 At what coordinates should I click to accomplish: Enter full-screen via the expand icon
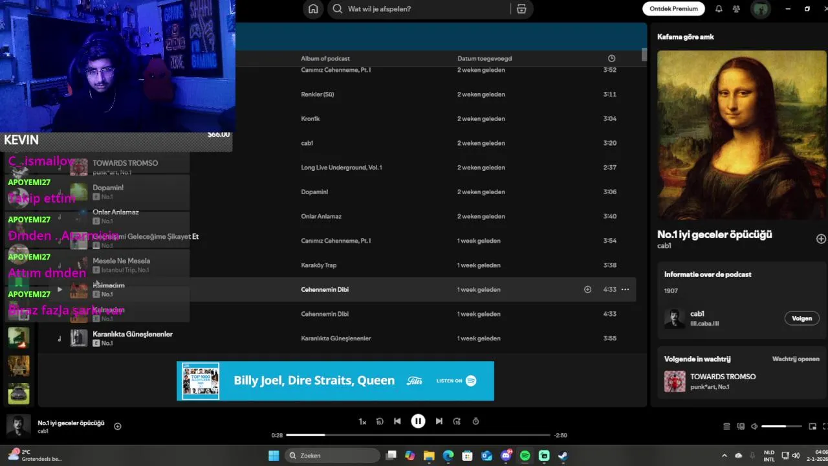pos(825,427)
